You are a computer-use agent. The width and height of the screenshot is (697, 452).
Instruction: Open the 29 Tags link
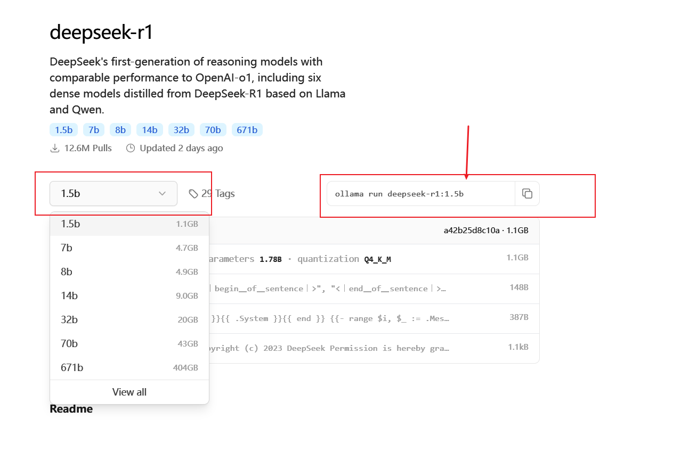click(212, 194)
